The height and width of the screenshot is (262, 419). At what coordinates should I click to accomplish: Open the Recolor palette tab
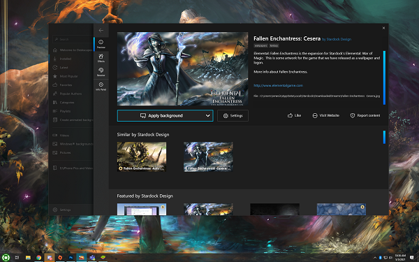101,72
